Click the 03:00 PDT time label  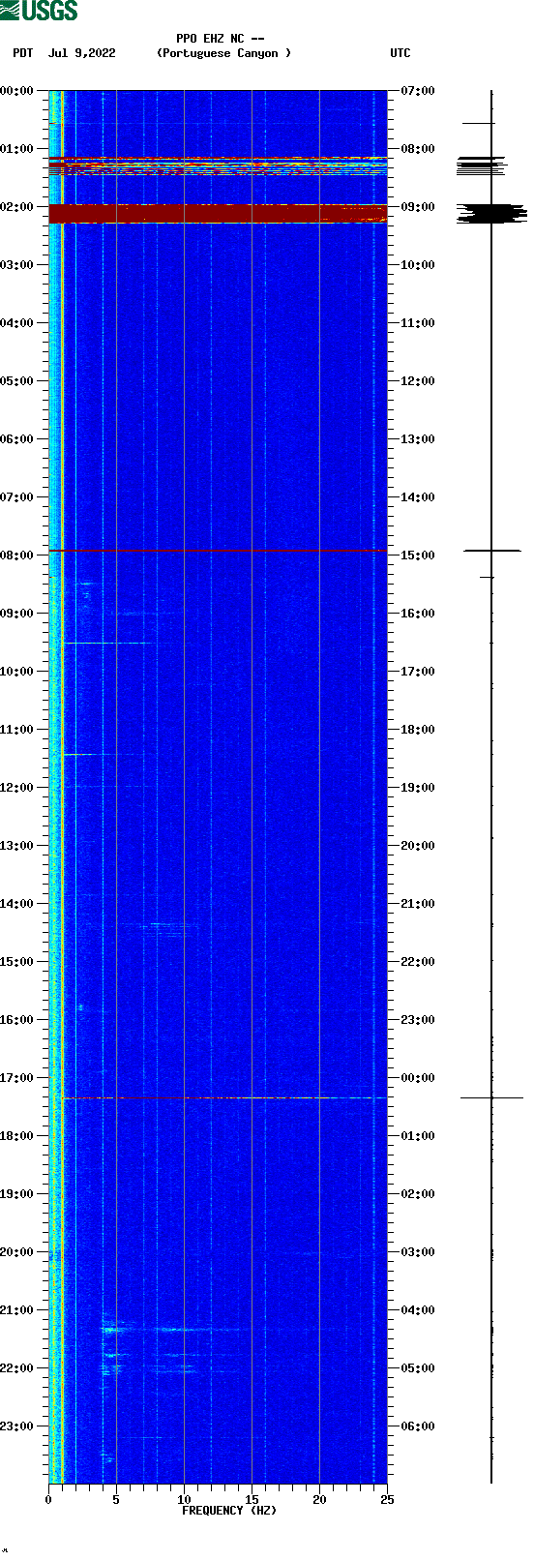point(17,265)
